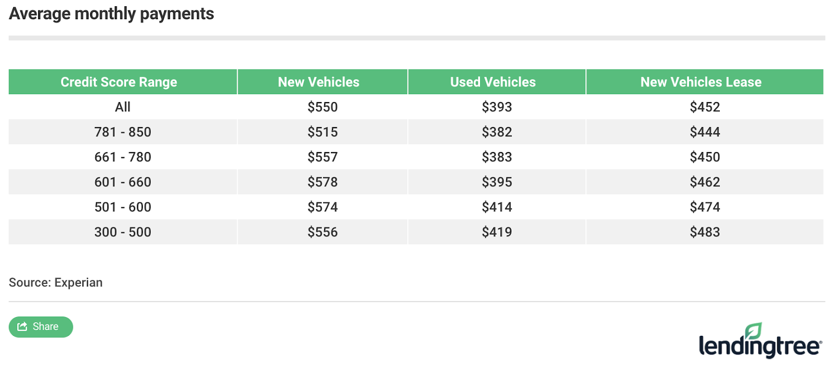Click the 501 - 600 credit range cell
The height and width of the screenshot is (380, 834).
(122, 207)
